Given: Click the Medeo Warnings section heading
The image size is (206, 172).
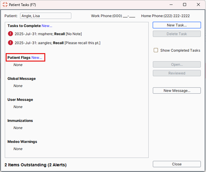Looking at the screenshot, I should click(x=22, y=142).
